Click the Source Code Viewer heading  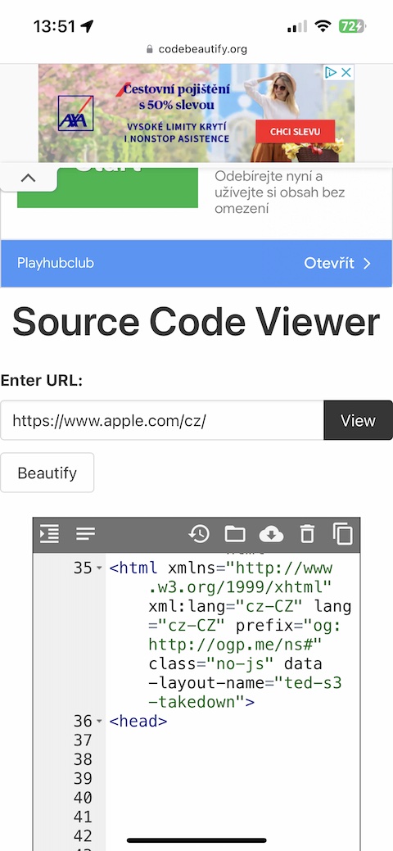(x=196, y=323)
